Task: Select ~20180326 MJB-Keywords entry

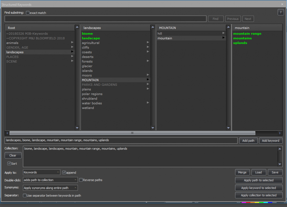Action: 40,34
